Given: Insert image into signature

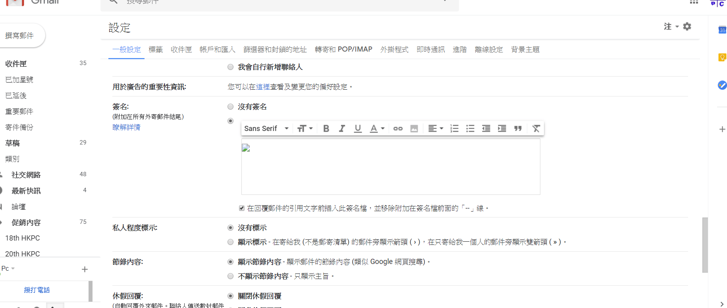Looking at the screenshot, I should (x=414, y=129).
